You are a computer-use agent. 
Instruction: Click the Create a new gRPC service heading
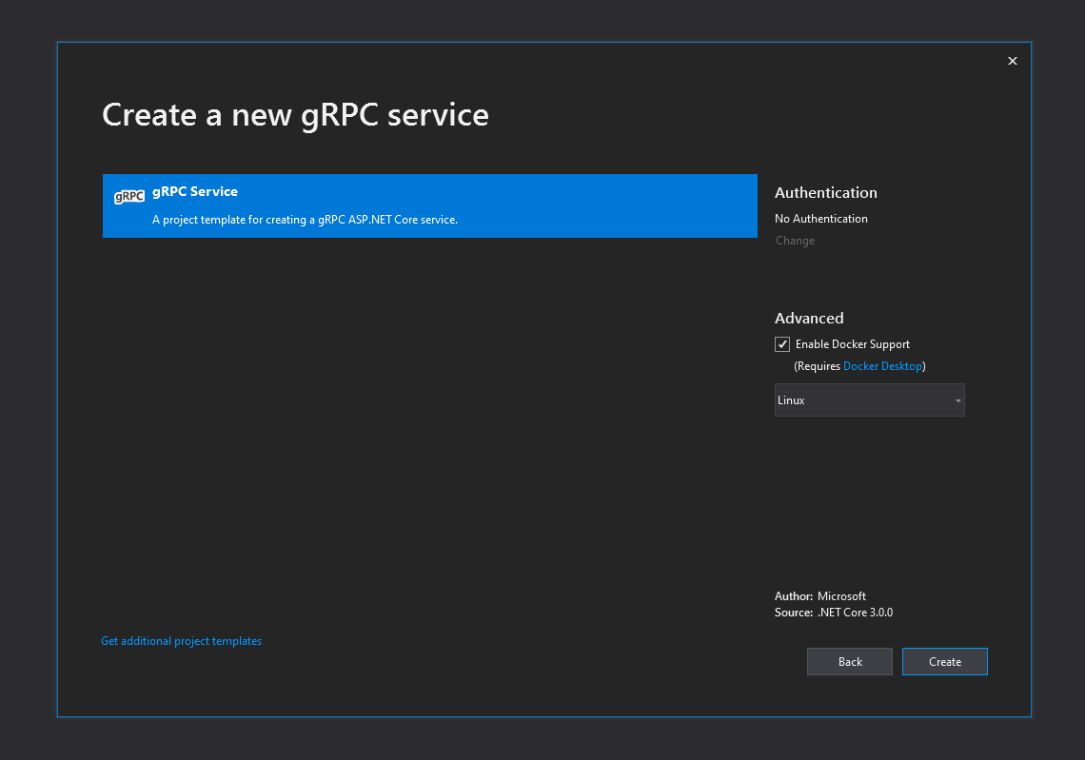tap(295, 115)
